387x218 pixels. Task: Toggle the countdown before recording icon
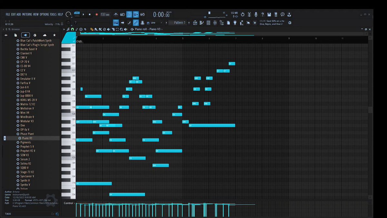click(x=128, y=15)
